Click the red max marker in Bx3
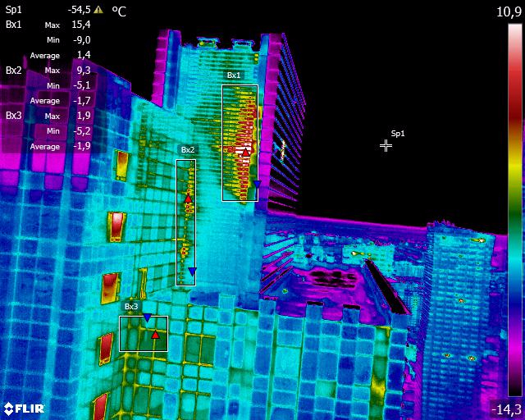Screen dimensions: 525x420 pyautogui.click(x=154, y=334)
